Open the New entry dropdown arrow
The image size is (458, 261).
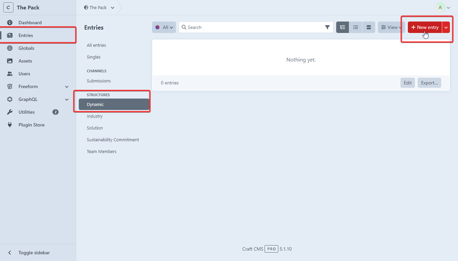pos(446,28)
